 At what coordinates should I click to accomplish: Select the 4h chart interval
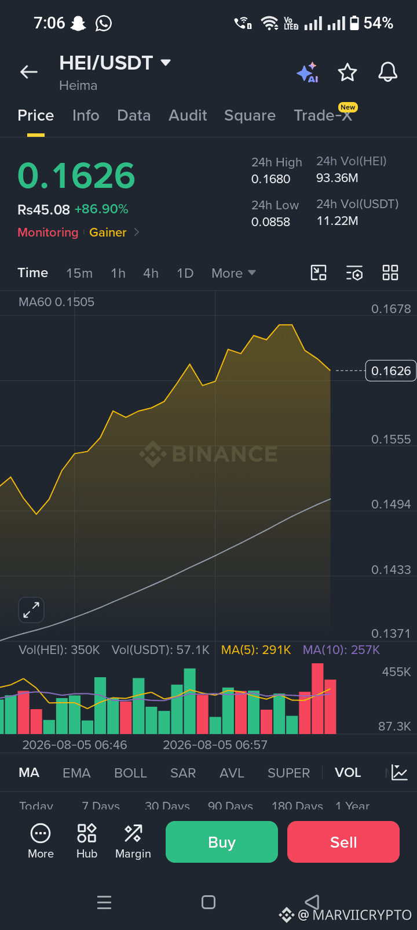(x=151, y=273)
